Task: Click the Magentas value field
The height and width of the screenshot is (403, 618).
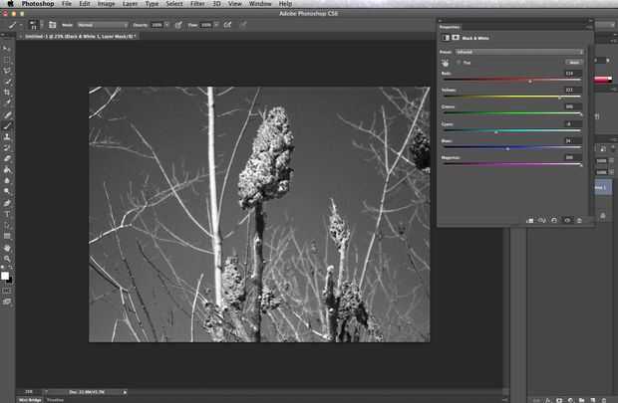Action: click(573, 157)
